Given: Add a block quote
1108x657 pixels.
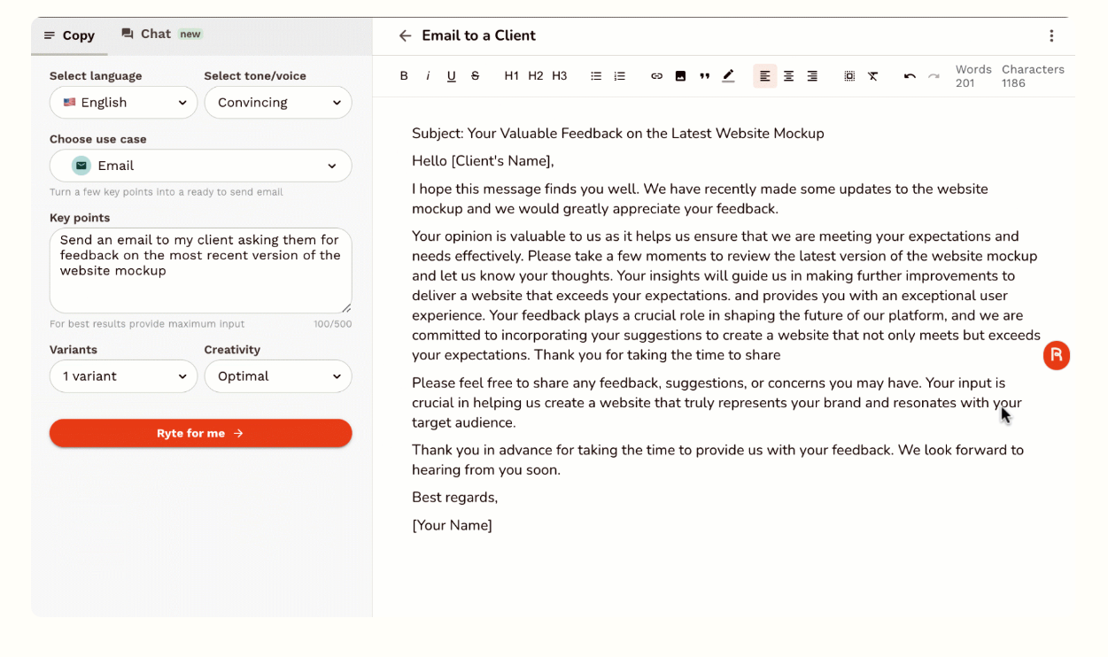Looking at the screenshot, I should click(704, 76).
